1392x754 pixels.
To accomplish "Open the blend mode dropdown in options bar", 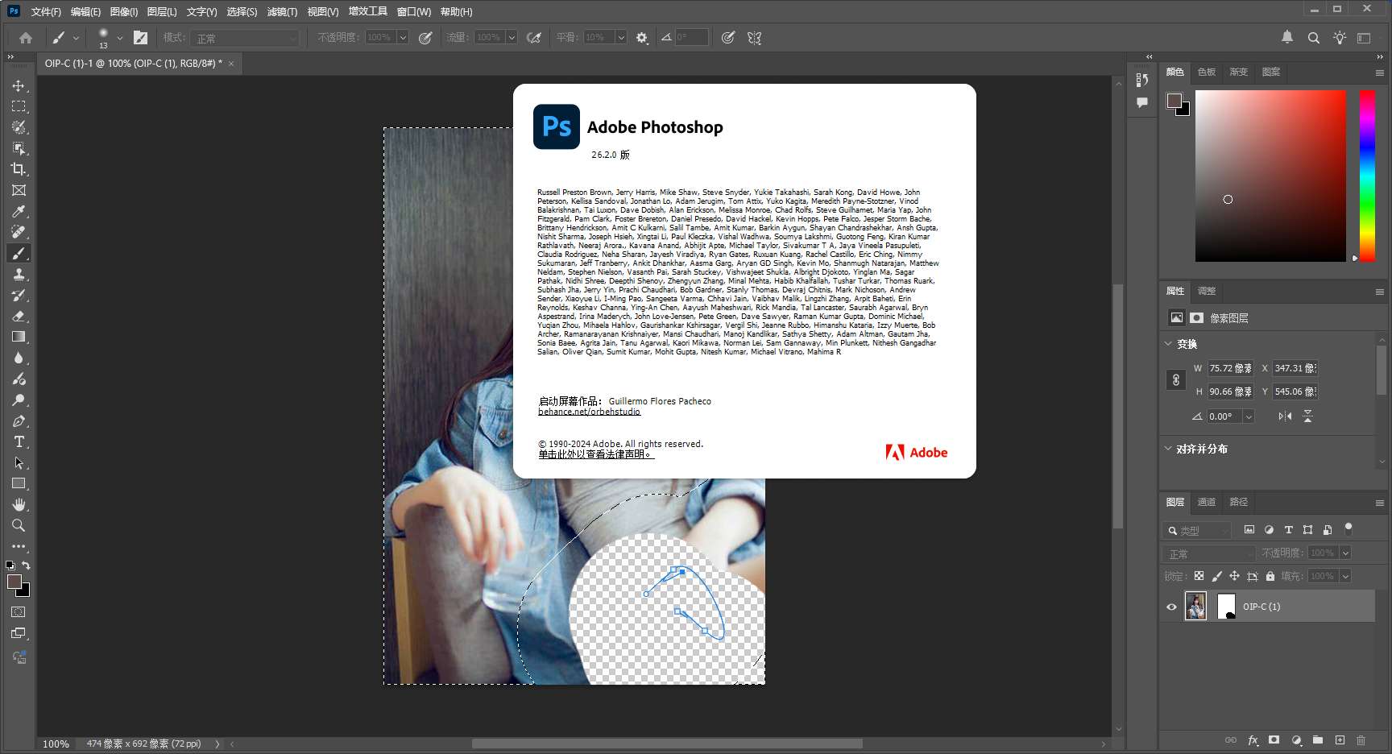I will [246, 38].
